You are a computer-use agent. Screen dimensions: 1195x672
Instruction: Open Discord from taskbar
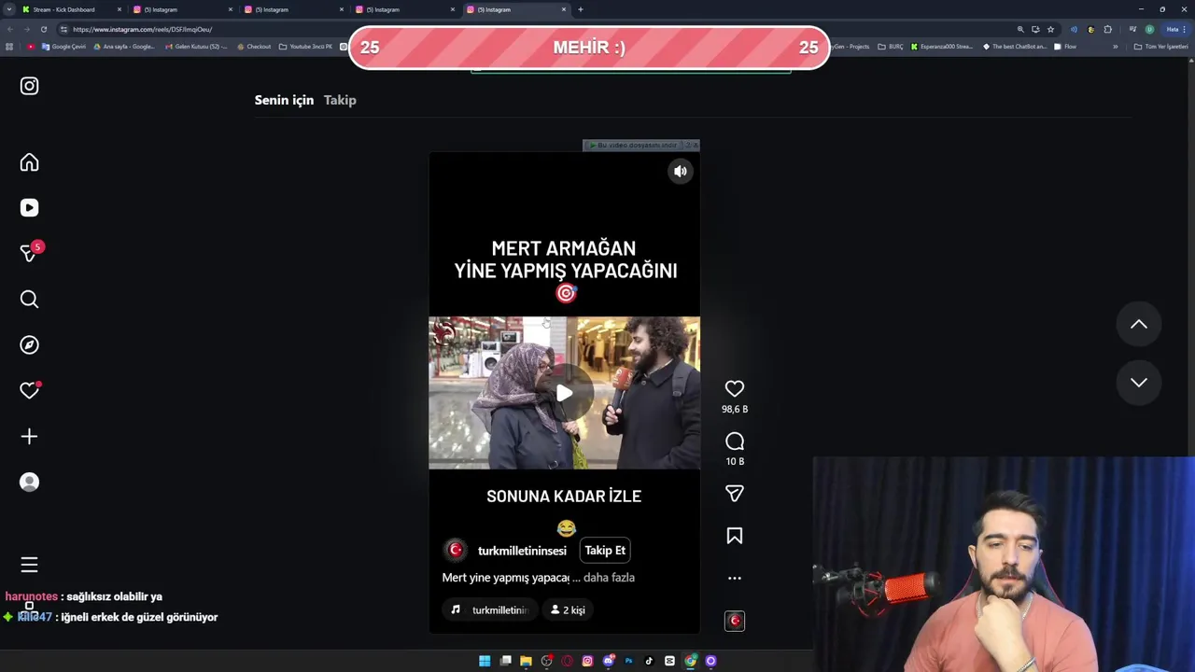click(x=608, y=661)
